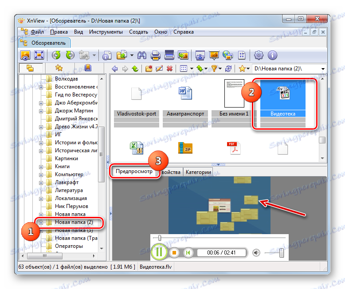This screenshot has height=289, width=345.
Task: Click the Screen capture camera icon
Action: (200, 55)
